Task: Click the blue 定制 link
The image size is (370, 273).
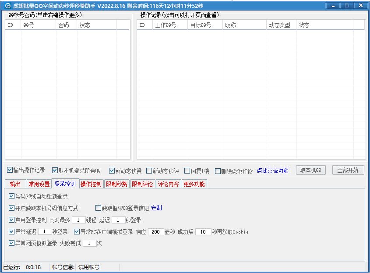Action: click(x=156, y=208)
